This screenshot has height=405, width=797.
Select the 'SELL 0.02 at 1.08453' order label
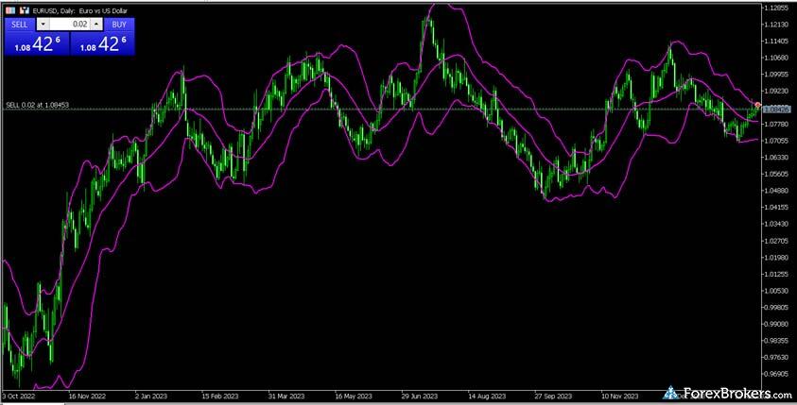37,105
